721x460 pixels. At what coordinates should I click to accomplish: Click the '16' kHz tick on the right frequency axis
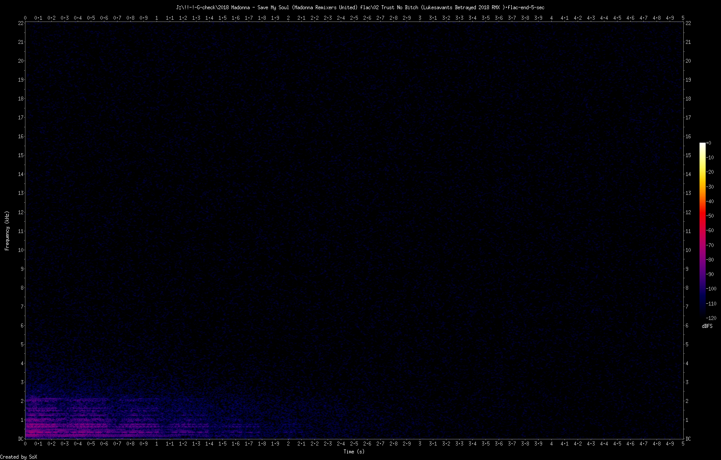click(689, 137)
